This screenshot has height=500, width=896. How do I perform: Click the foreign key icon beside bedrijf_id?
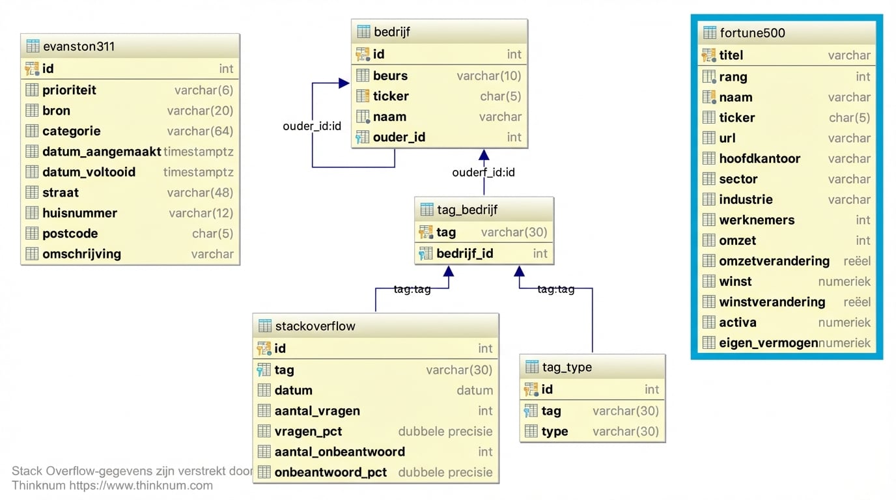(426, 254)
